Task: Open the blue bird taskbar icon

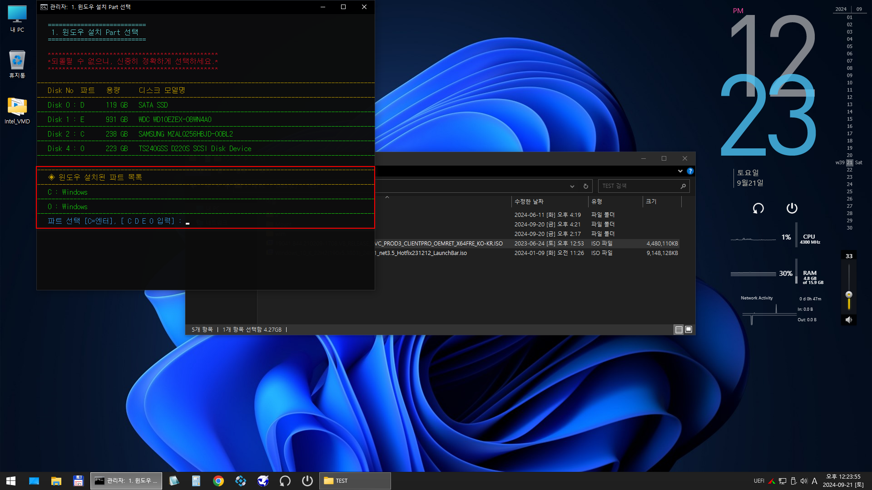Action: 263,481
